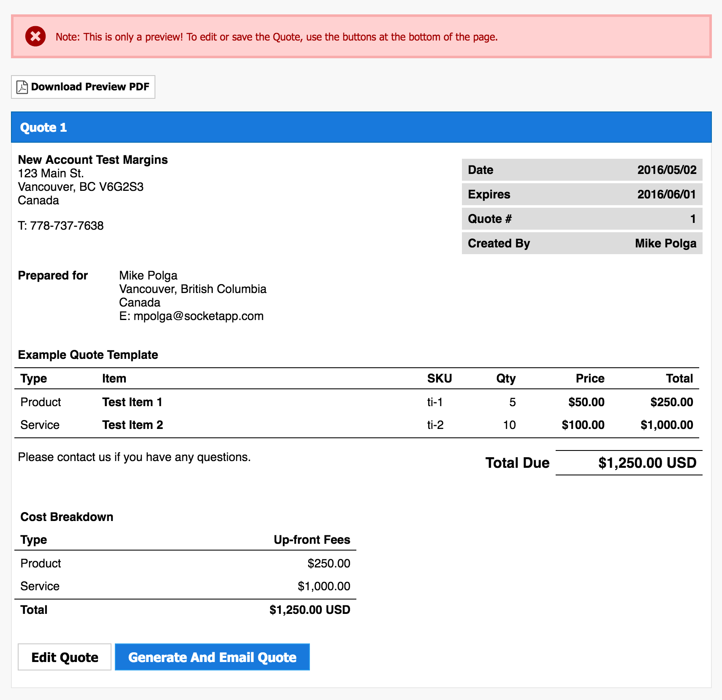Click the Total Due amount $1,250.00 USD
This screenshot has height=700, width=722.
[x=647, y=463]
